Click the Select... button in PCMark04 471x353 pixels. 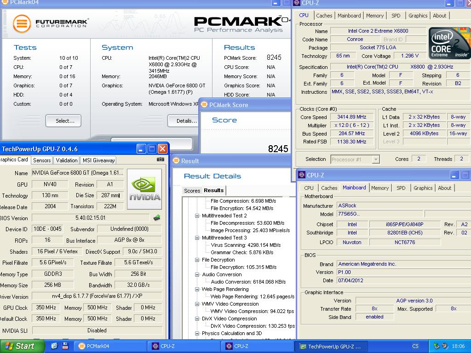(x=63, y=121)
